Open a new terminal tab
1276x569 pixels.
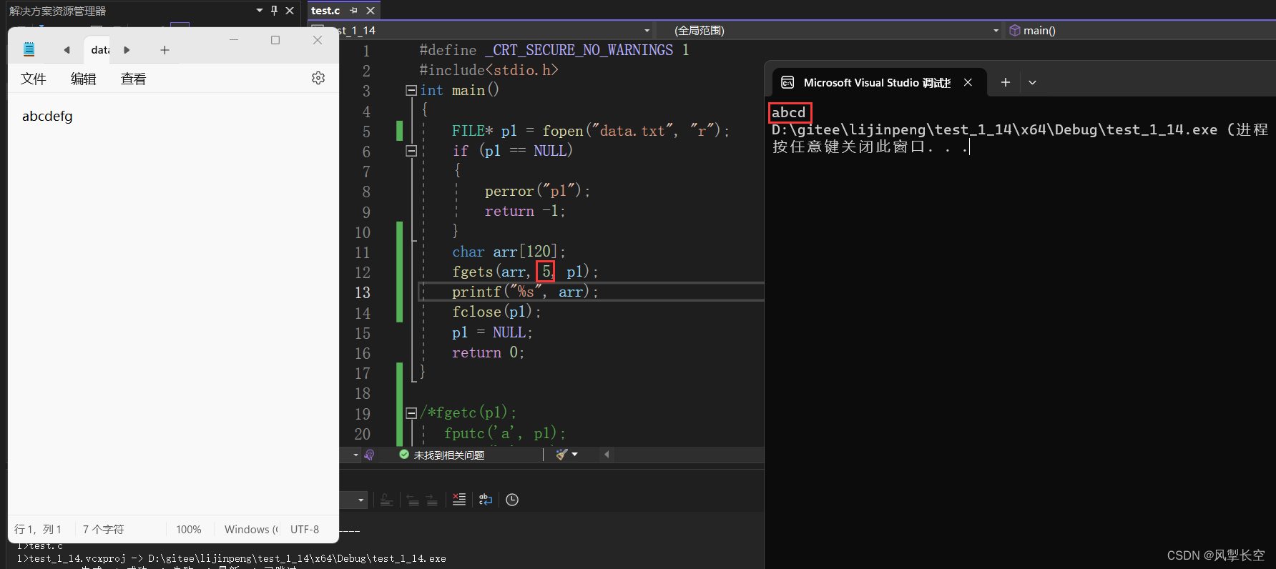pyautogui.click(x=1006, y=82)
